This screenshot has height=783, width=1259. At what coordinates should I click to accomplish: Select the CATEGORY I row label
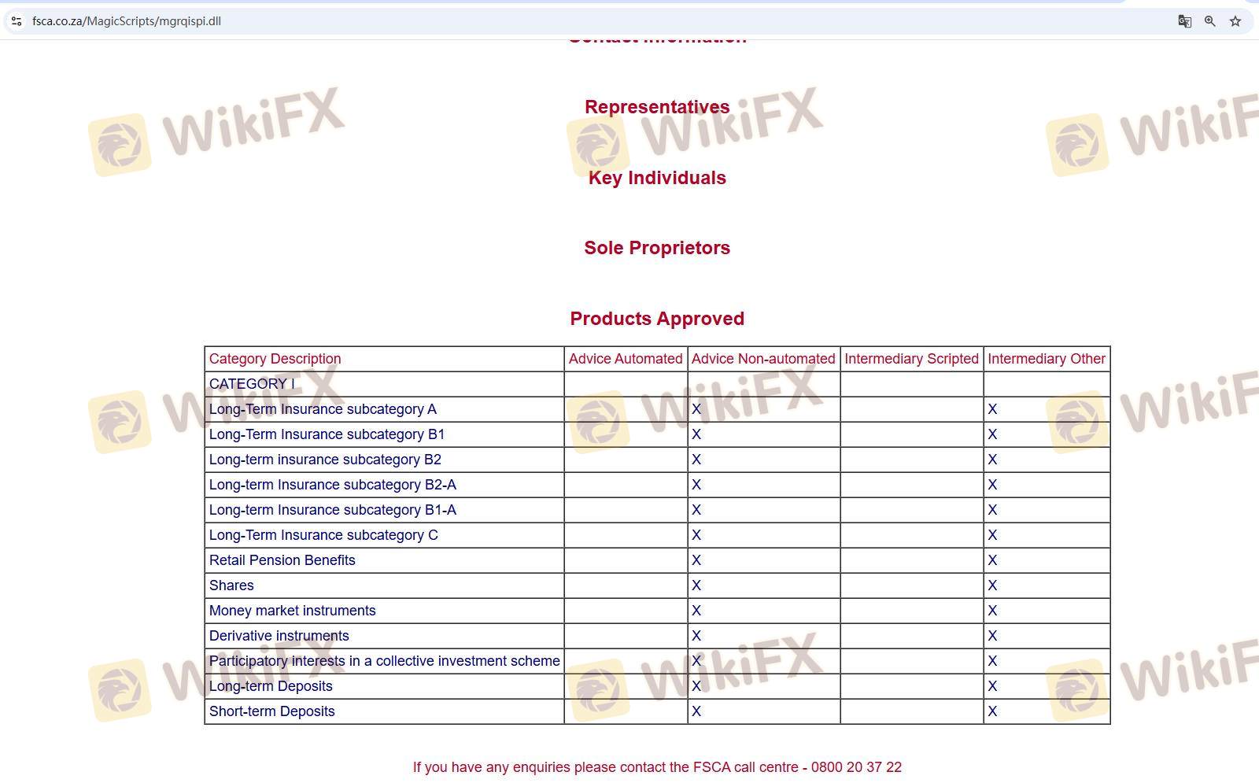click(x=252, y=384)
